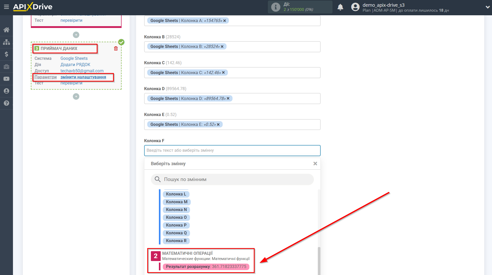
Task: Click the Колонка B Google Sheets tag
Action: pos(187,47)
